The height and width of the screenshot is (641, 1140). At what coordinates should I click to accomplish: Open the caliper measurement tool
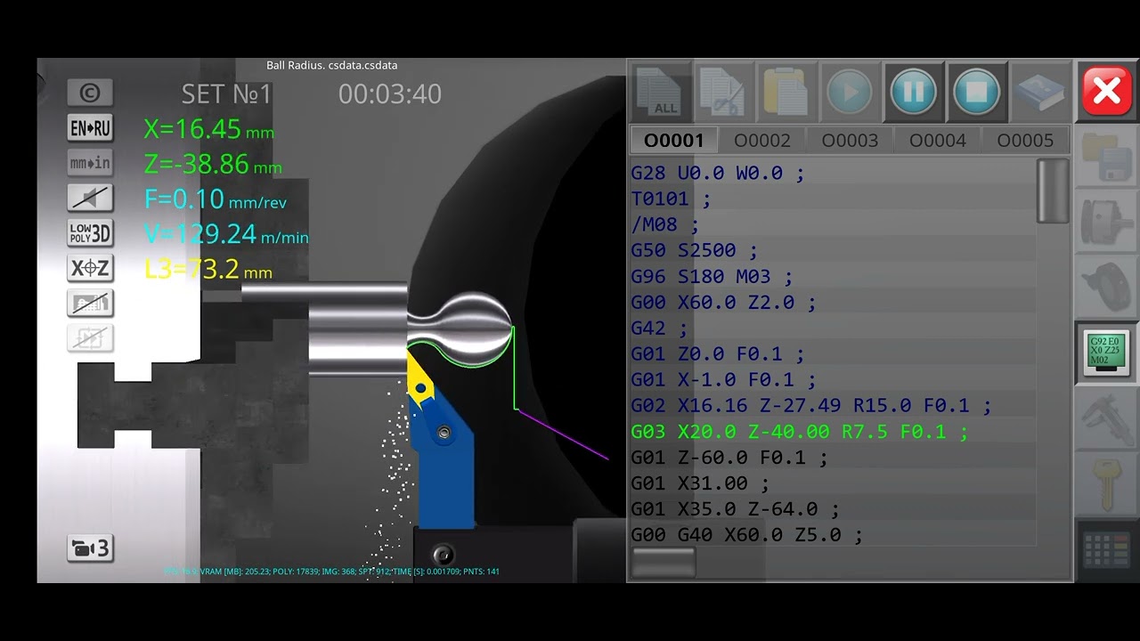pyautogui.click(x=1106, y=417)
